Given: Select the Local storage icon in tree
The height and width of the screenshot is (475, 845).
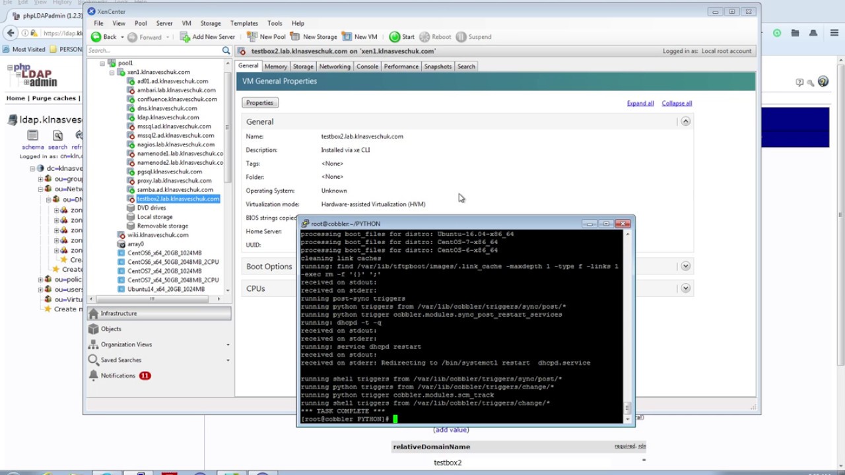Looking at the screenshot, I should [x=131, y=217].
